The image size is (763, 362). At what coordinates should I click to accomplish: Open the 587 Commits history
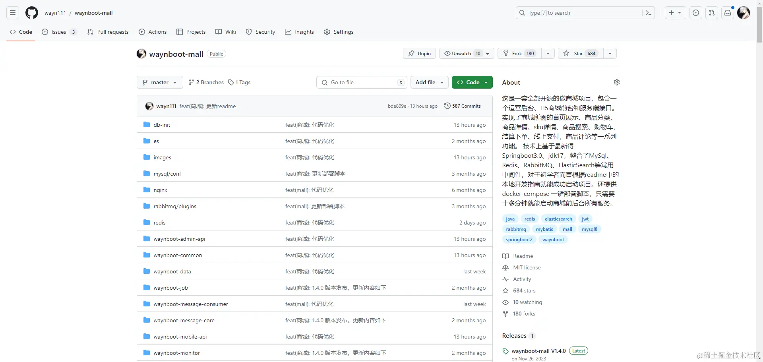(463, 106)
